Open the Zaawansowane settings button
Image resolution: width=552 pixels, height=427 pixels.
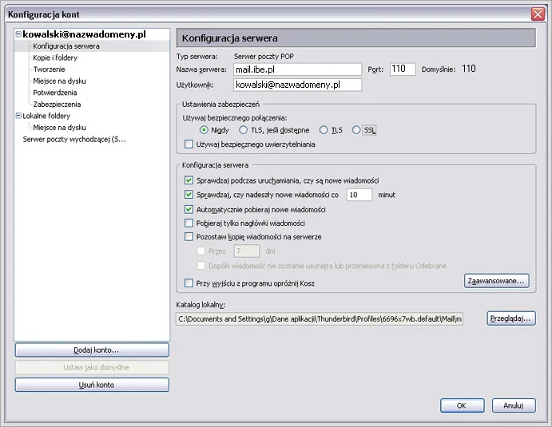496,280
